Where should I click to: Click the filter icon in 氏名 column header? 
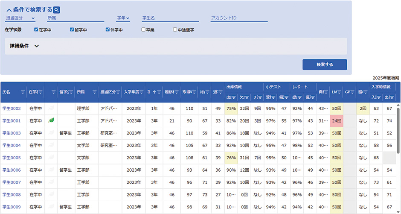[23, 92]
